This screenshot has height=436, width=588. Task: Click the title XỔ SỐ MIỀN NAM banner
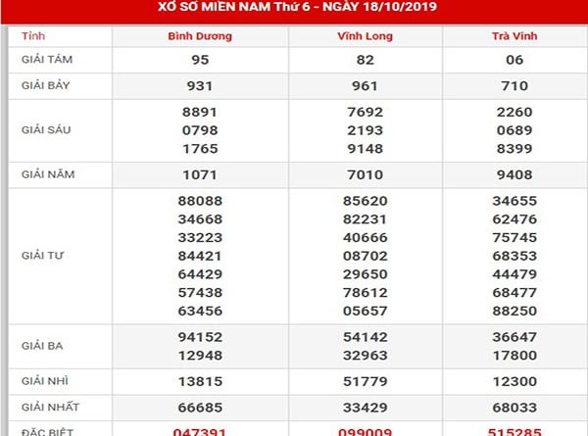pos(297,7)
